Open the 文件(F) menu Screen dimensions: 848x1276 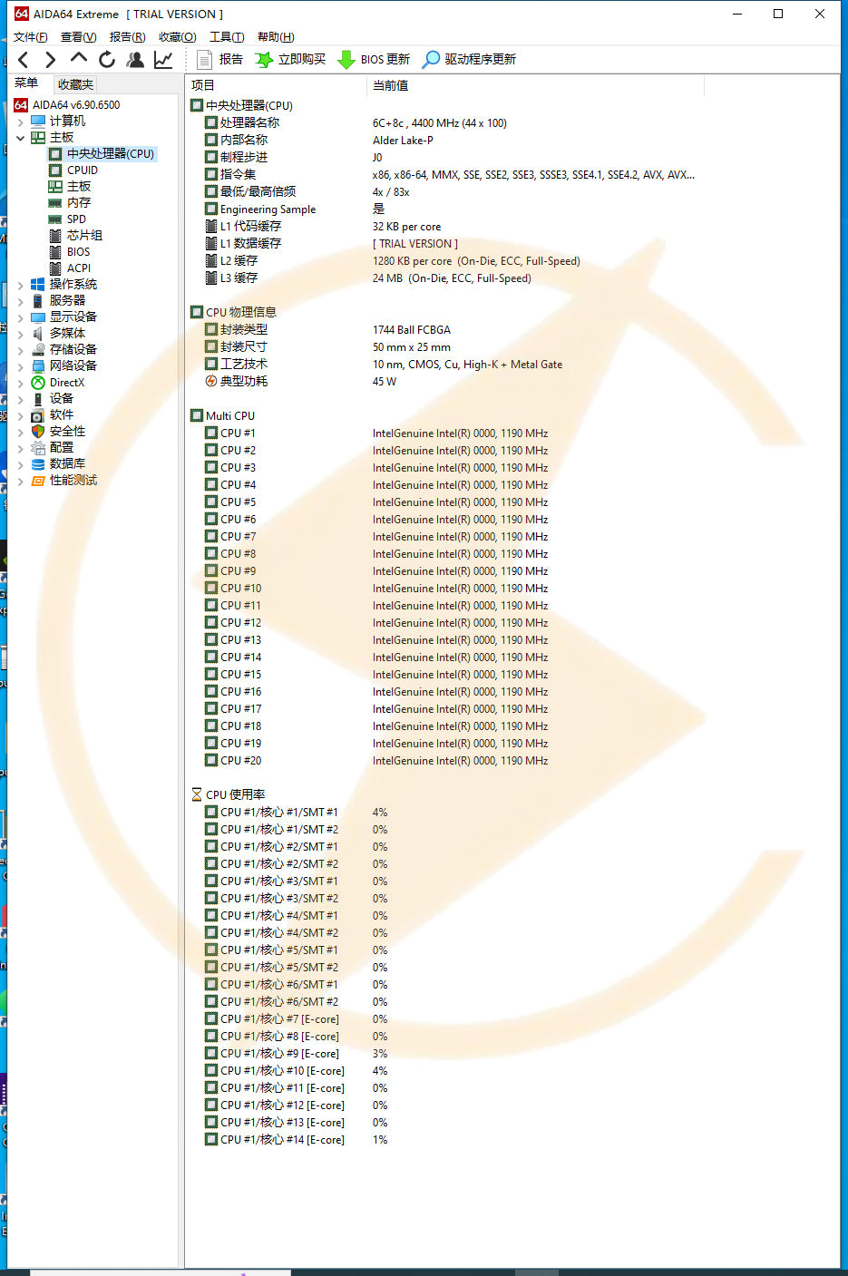pos(30,37)
